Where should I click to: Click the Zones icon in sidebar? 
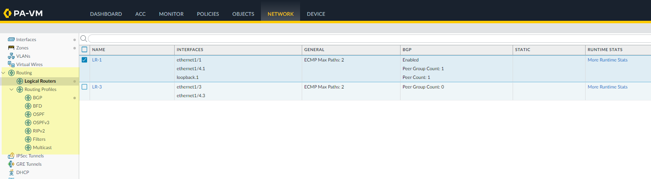coord(11,48)
